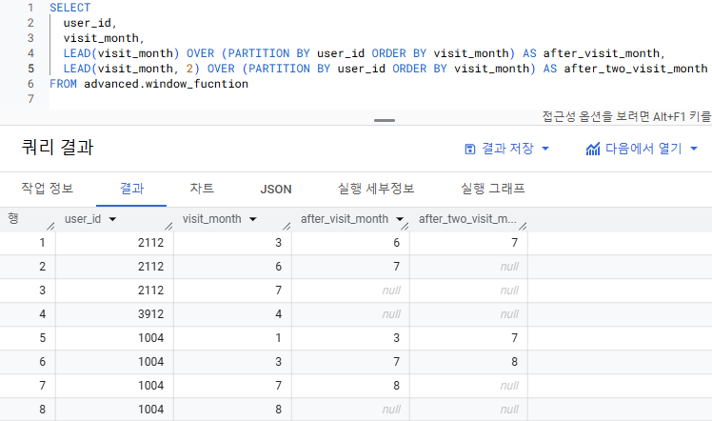Click user_id 1004 cell in row 5

[150, 338]
